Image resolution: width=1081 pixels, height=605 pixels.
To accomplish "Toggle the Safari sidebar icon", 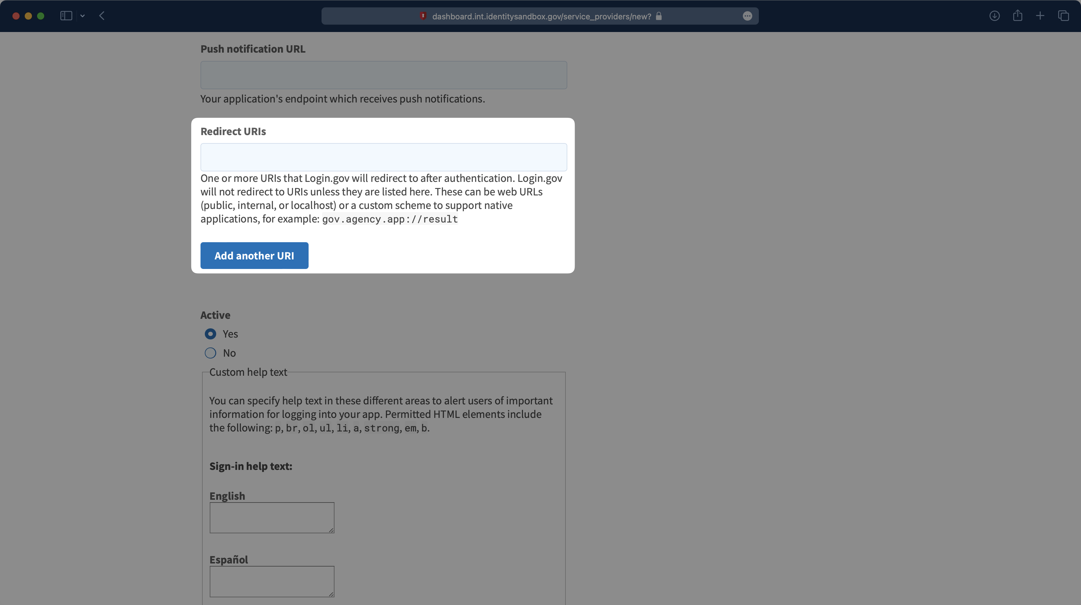I will click(66, 16).
